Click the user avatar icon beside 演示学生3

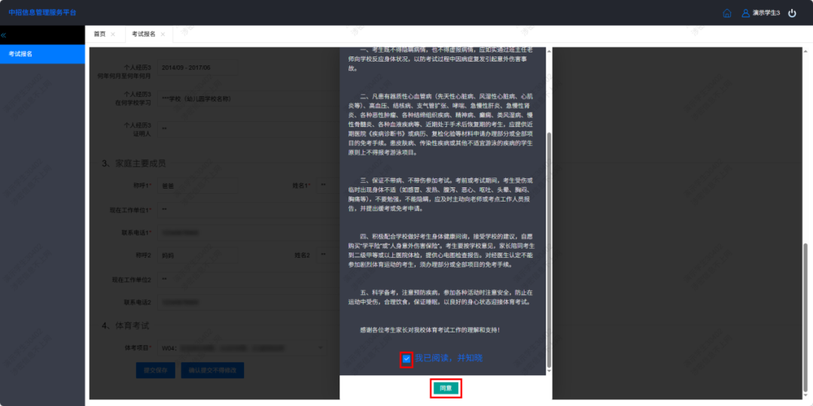pos(745,13)
